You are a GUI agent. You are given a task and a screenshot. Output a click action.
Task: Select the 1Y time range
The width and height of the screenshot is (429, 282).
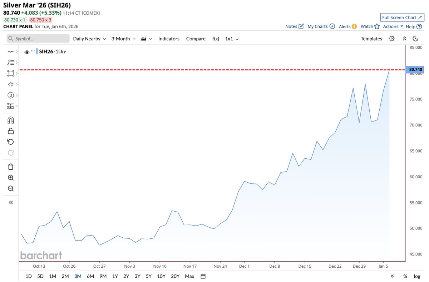(x=115, y=276)
